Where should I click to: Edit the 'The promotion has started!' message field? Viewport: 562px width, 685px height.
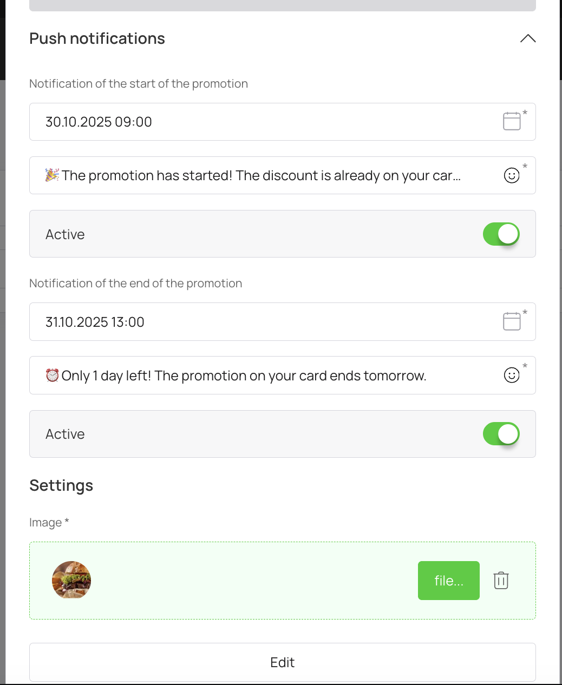260,176
